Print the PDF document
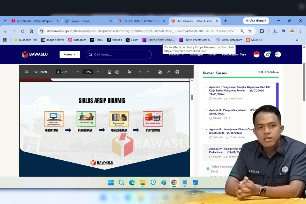The width and height of the screenshot is (306, 204). (x=177, y=72)
